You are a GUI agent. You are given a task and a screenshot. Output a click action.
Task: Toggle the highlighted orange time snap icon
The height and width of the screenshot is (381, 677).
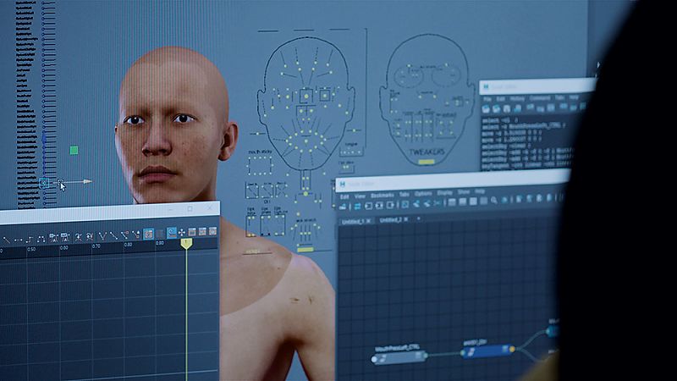click(149, 235)
